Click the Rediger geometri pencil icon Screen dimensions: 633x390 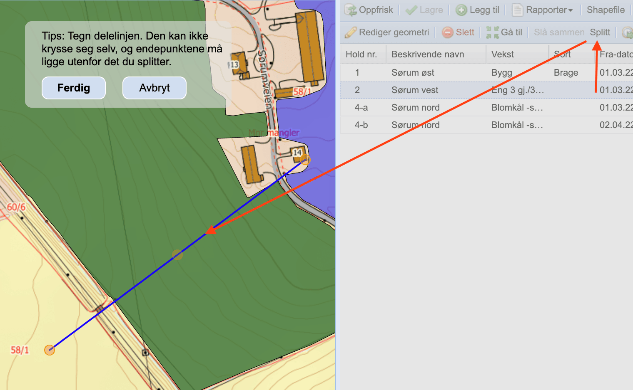[351, 32]
